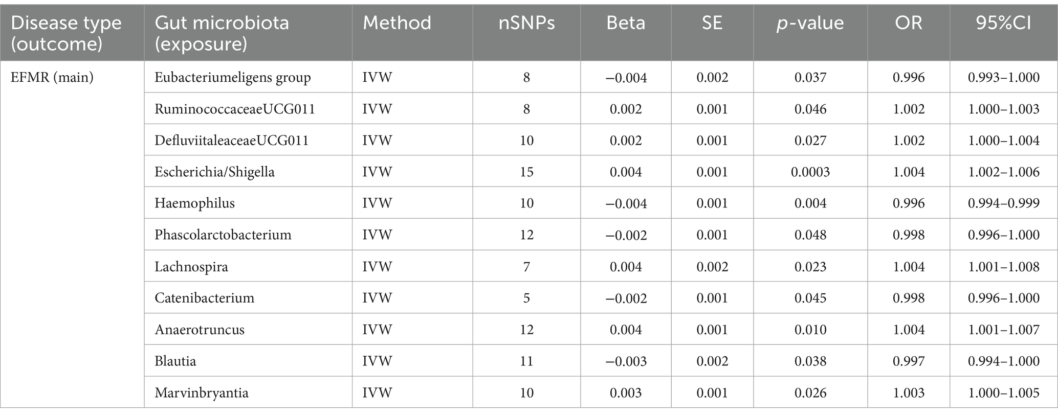Select the Marvinbryantia cell
This screenshot has height=417, width=1058.
[202, 393]
